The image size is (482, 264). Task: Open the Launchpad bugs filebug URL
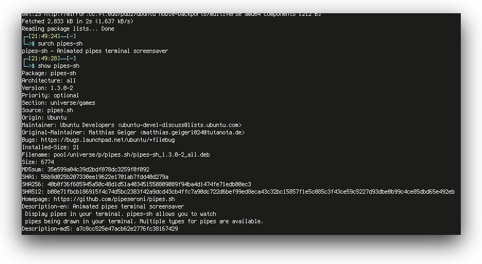[108, 140]
